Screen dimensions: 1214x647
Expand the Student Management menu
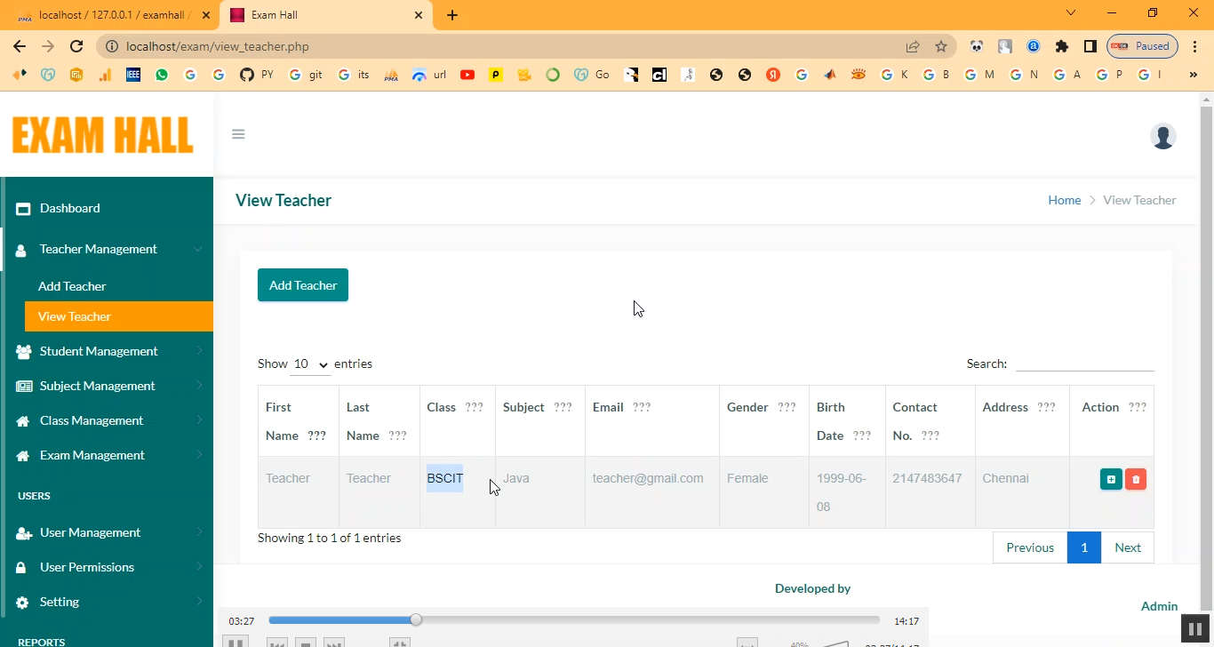[99, 351]
